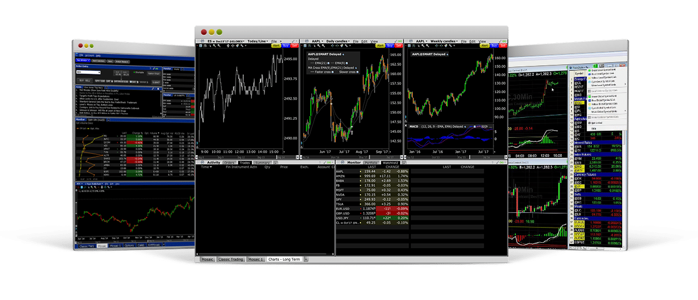Viewport: 698px width, 300px height.
Task: Select the Classic TWS tab in left window
Action: coord(86,246)
